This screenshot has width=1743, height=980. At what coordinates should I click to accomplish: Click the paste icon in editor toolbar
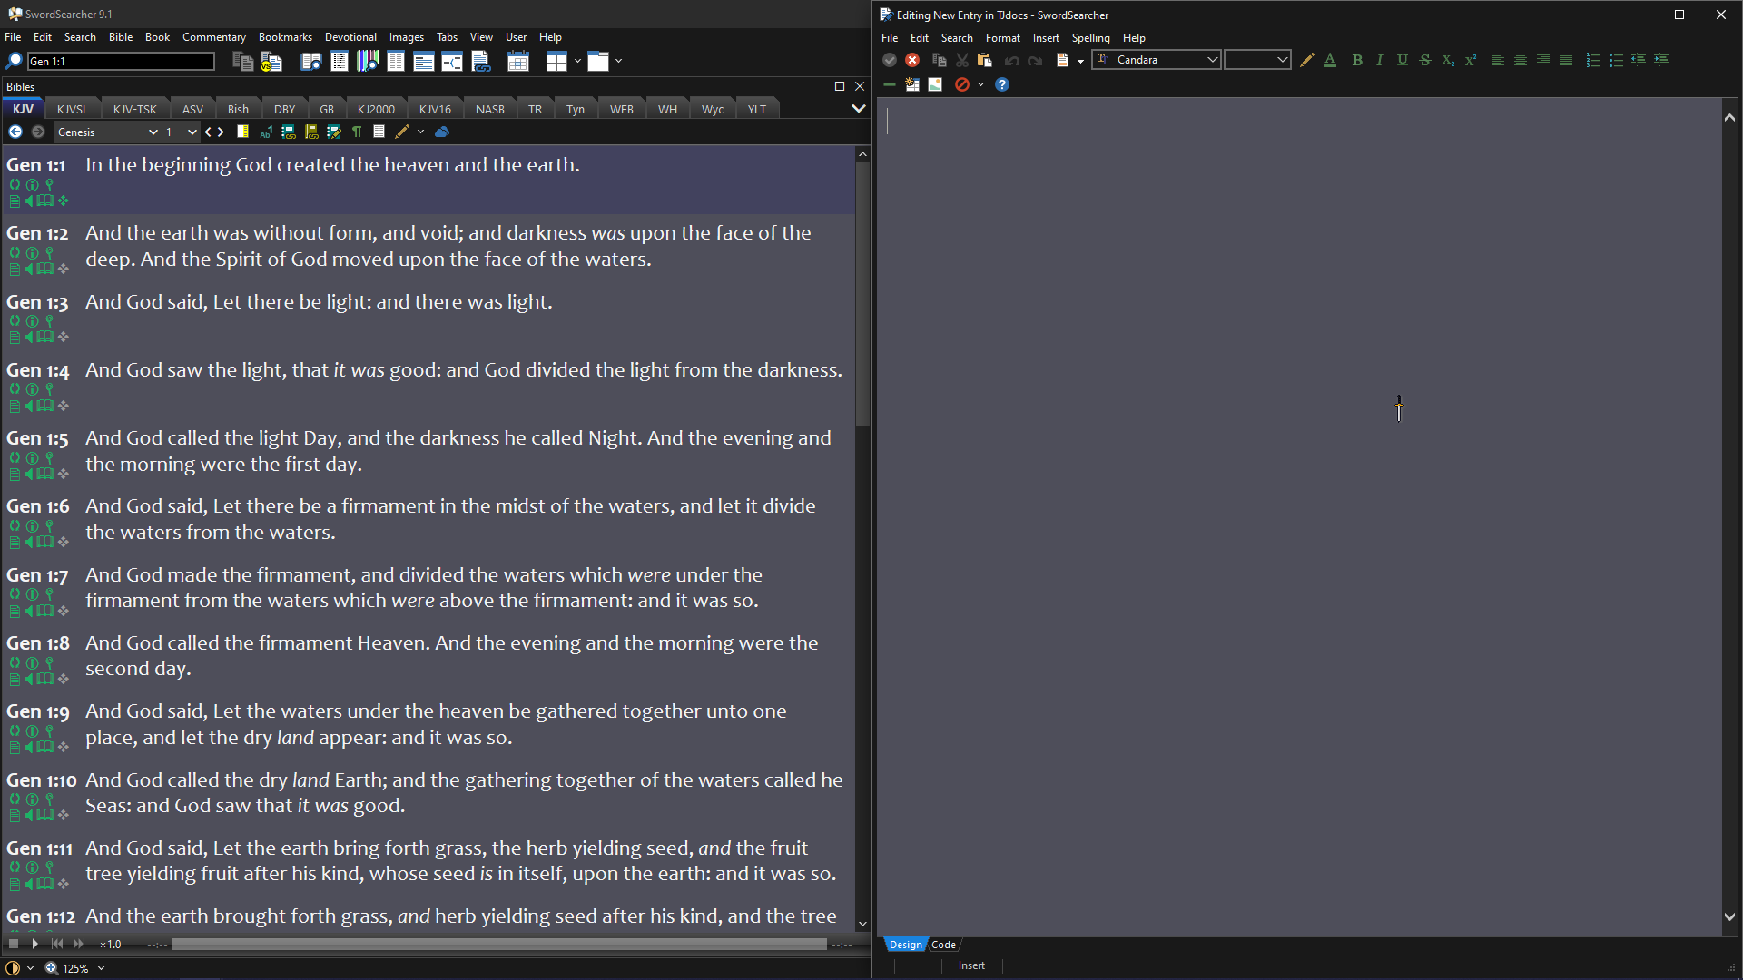(x=984, y=60)
